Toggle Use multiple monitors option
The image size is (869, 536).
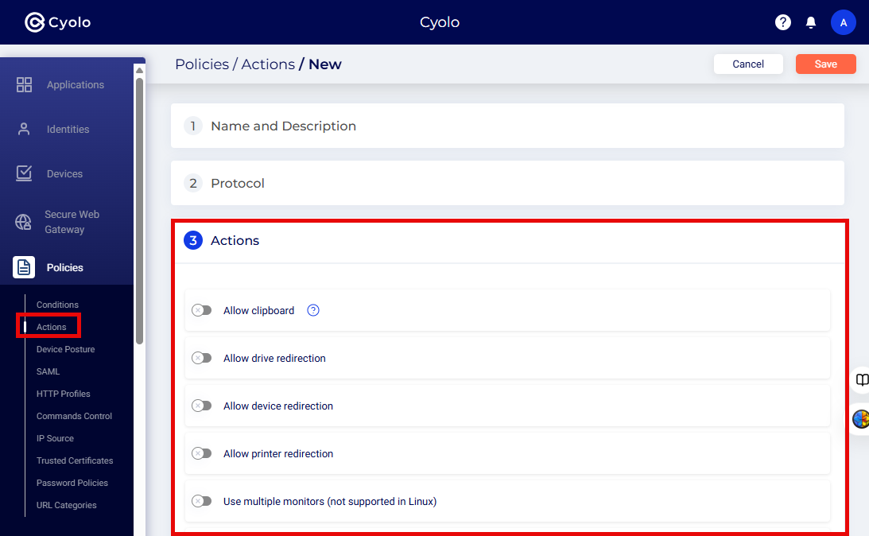point(202,501)
